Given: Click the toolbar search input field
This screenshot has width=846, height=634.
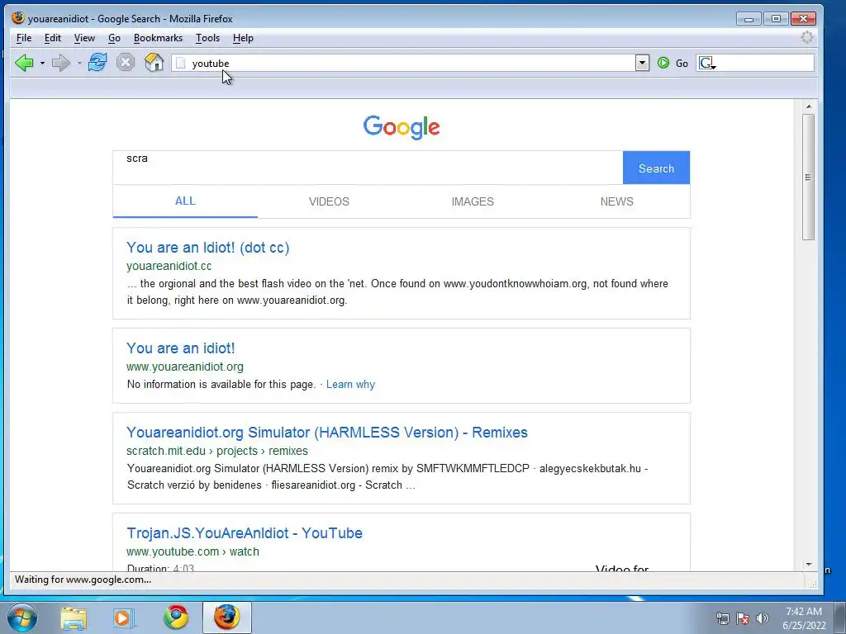Looking at the screenshot, I should 764,63.
